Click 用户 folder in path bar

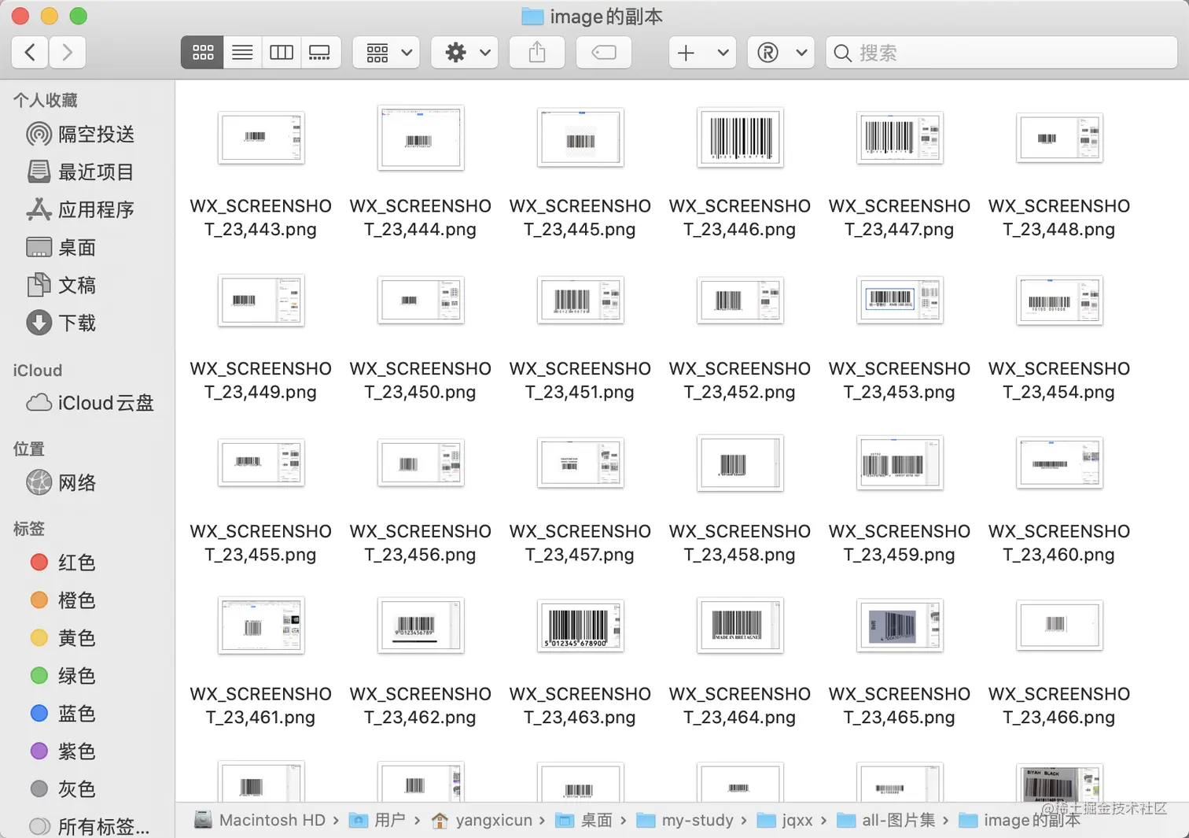coord(378,820)
